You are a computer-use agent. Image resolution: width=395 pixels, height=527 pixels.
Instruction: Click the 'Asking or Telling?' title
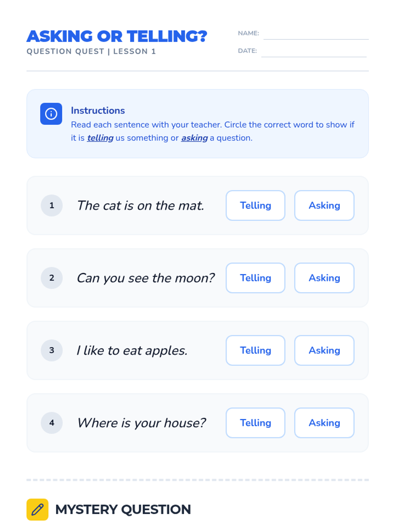pos(117,36)
